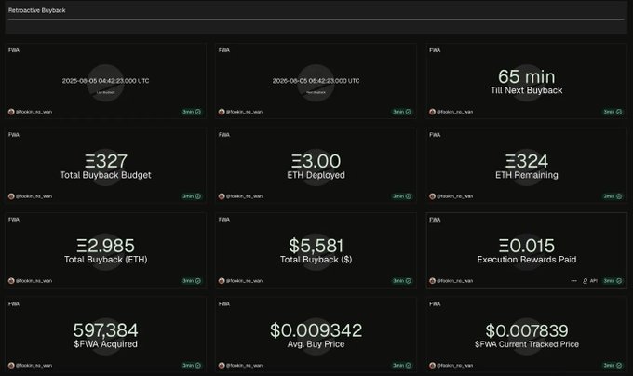Click the Ξ3.00 ETH Deployed value
This screenshot has height=376, width=633.
316,161
